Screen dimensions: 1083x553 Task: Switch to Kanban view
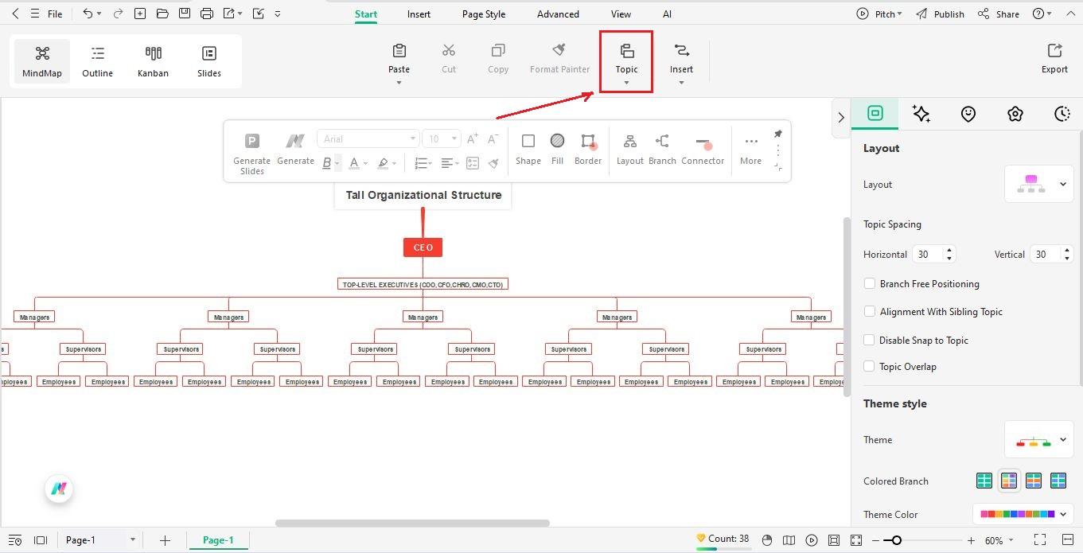coord(153,60)
